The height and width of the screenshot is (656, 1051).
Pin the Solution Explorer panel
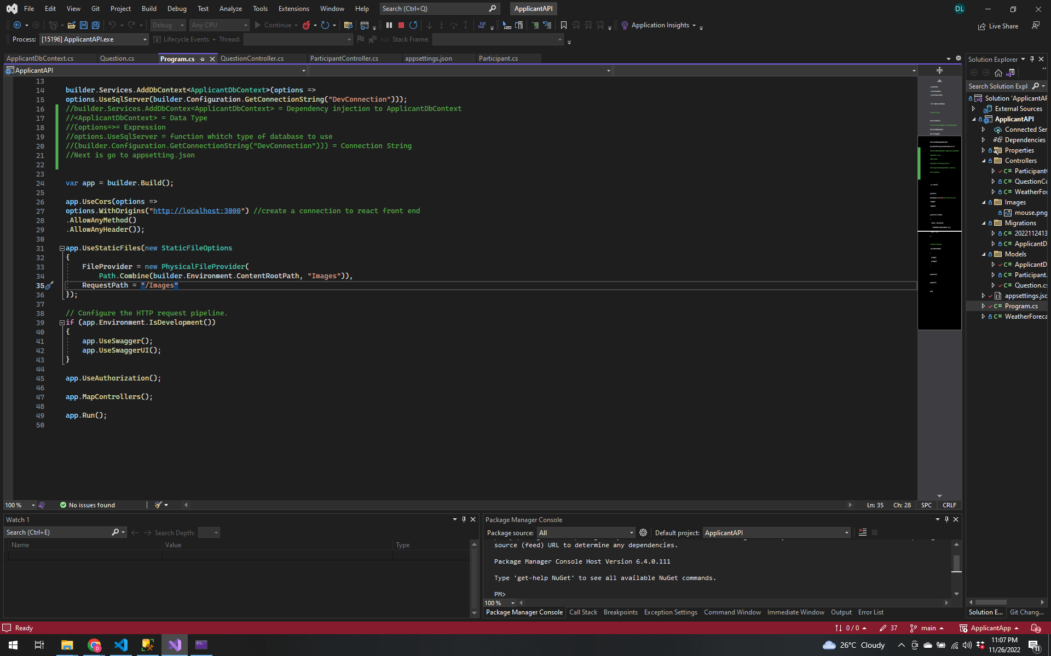tap(1032, 59)
